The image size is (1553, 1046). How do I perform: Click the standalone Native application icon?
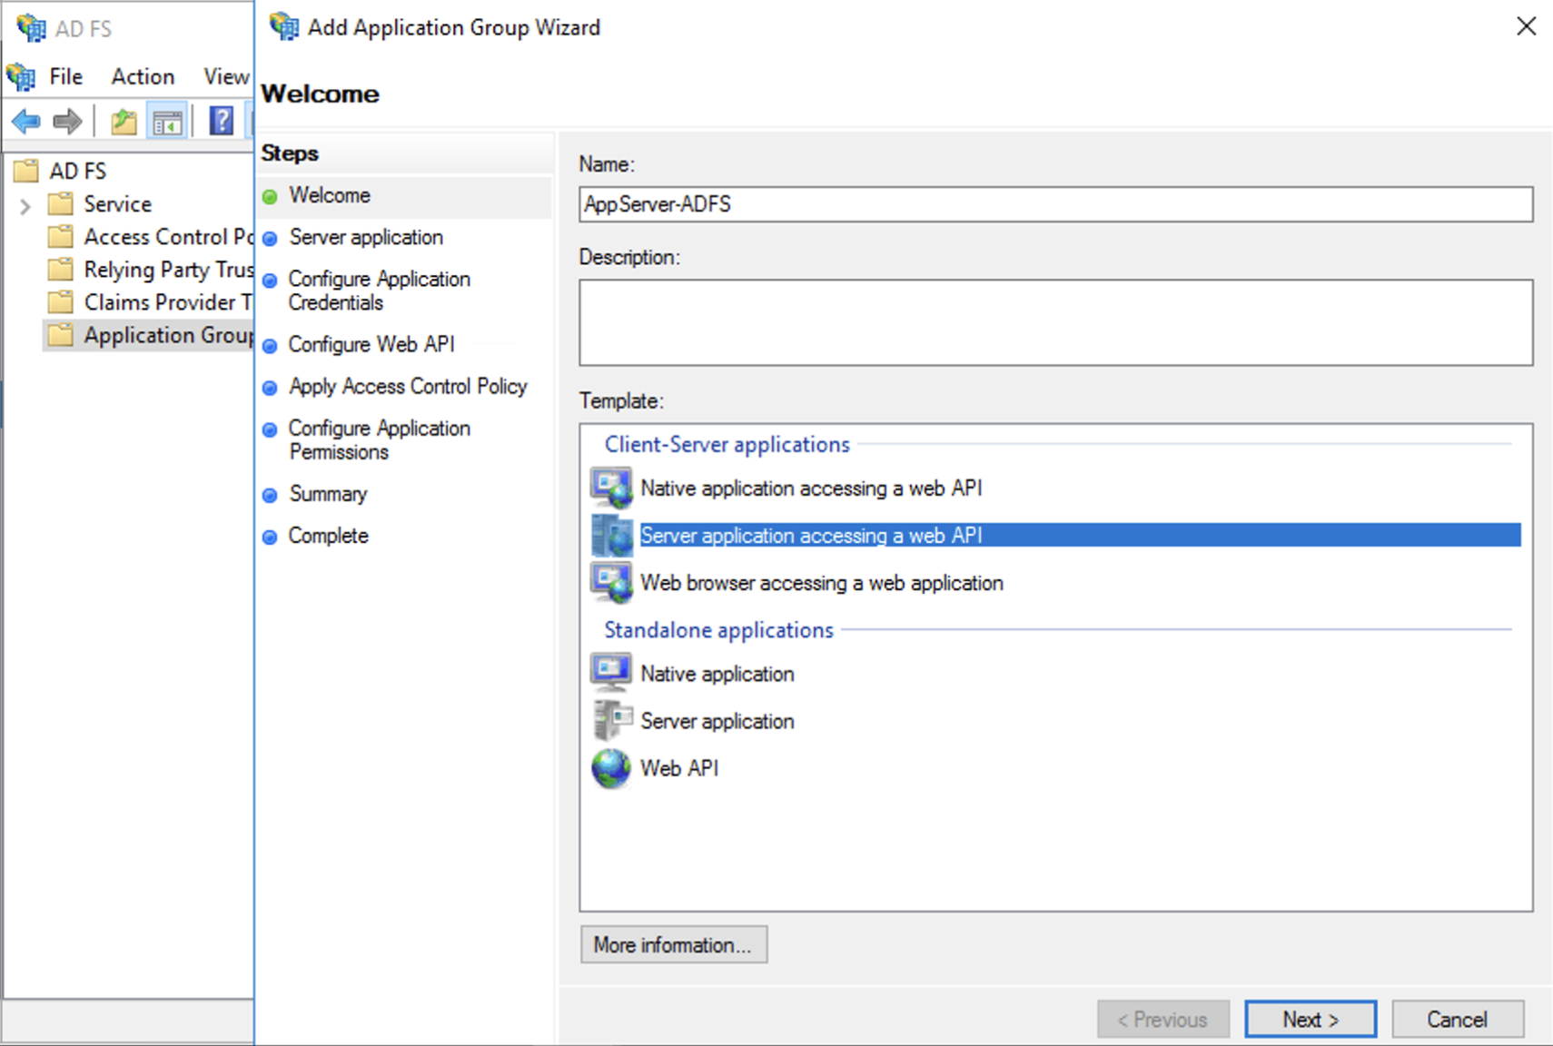611,673
